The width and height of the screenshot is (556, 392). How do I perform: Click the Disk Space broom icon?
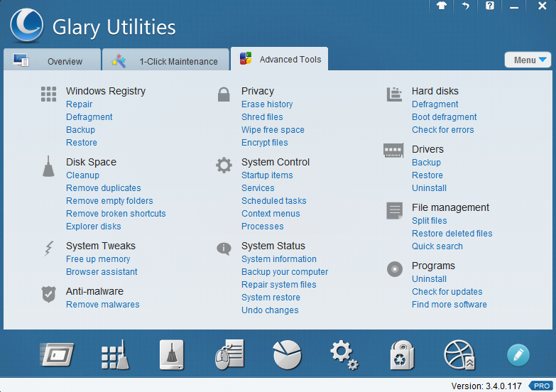click(48, 166)
